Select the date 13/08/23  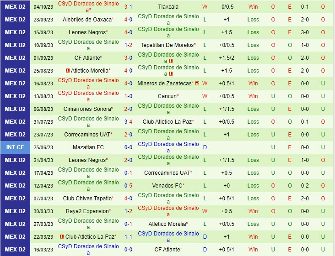pyautogui.click(x=43, y=96)
